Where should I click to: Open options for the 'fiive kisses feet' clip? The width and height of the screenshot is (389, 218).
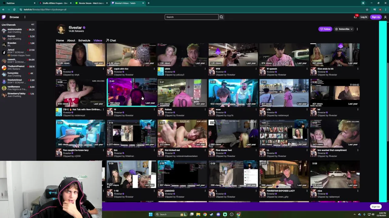click(256, 150)
